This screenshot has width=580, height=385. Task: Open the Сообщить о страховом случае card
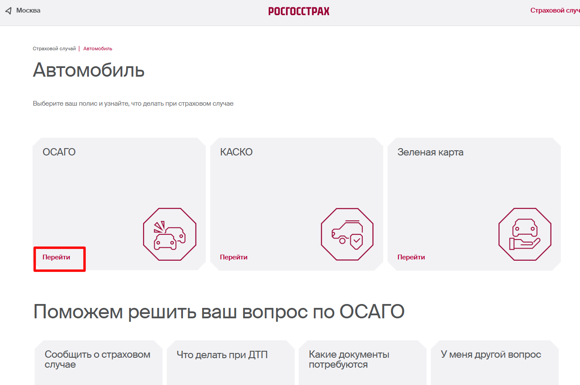pyautogui.click(x=98, y=359)
